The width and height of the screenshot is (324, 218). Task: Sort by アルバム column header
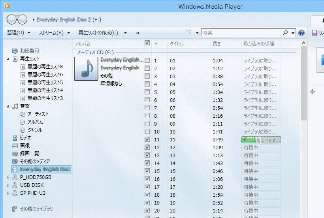point(83,44)
